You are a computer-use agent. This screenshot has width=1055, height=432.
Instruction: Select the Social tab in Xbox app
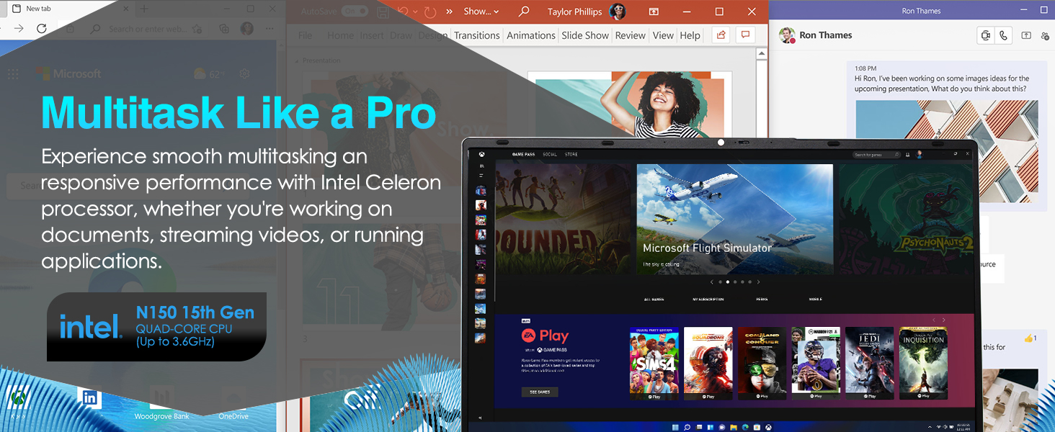tap(550, 154)
